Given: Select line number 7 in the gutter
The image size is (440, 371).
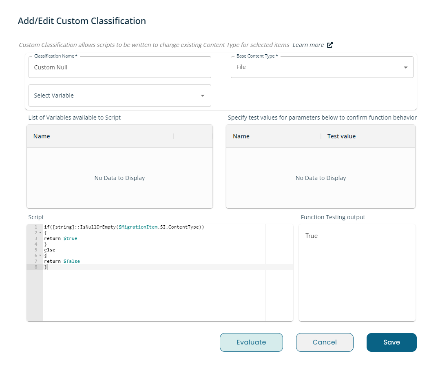Looking at the screenshot, I should (x=36, y=261).
